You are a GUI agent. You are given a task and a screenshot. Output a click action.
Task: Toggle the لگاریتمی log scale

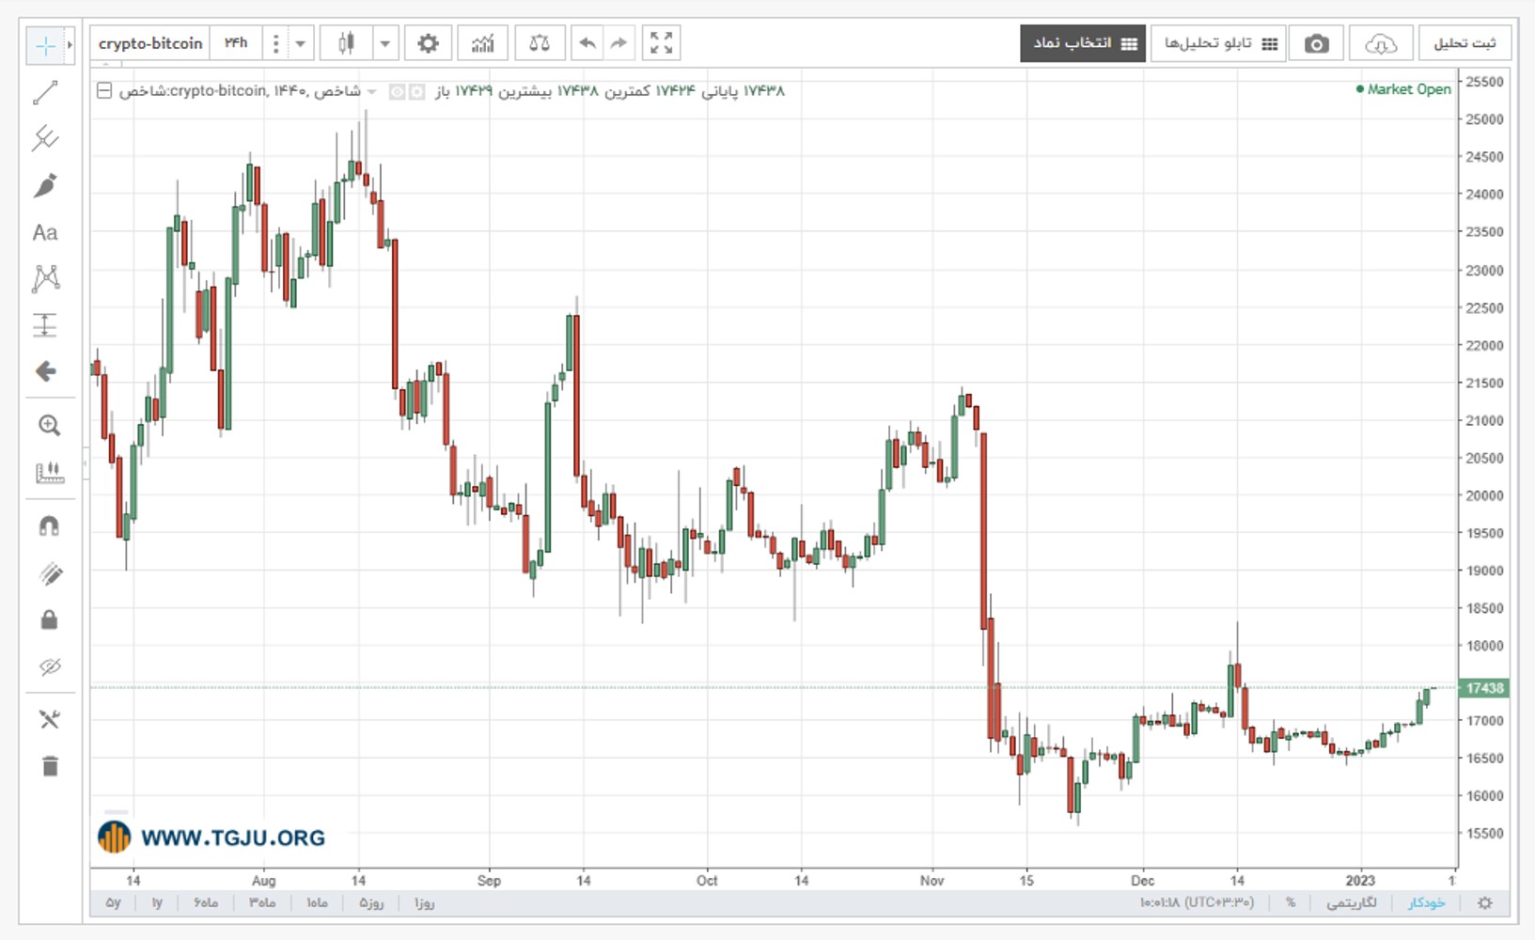coord(1352,902)
